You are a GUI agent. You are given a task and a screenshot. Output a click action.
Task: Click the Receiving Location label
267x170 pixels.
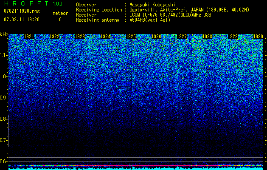point(99,10)
